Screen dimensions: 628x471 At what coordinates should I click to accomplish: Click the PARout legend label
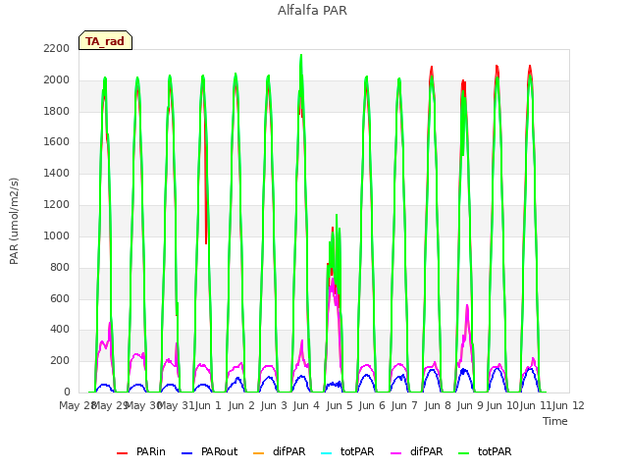coord(219,451)
